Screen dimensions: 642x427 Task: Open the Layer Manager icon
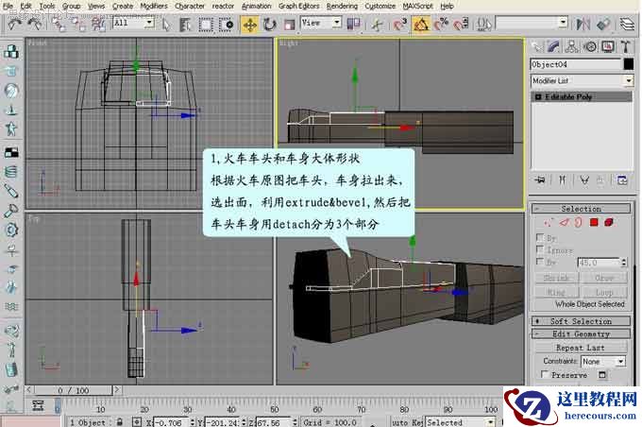pos(627,25)
